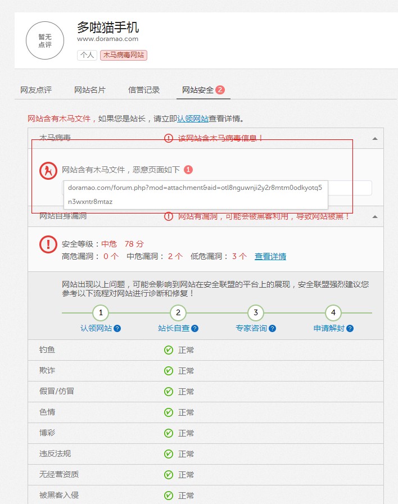
Task: Click help icon next to 认领网站 step
Action: [x=117, y=329]
